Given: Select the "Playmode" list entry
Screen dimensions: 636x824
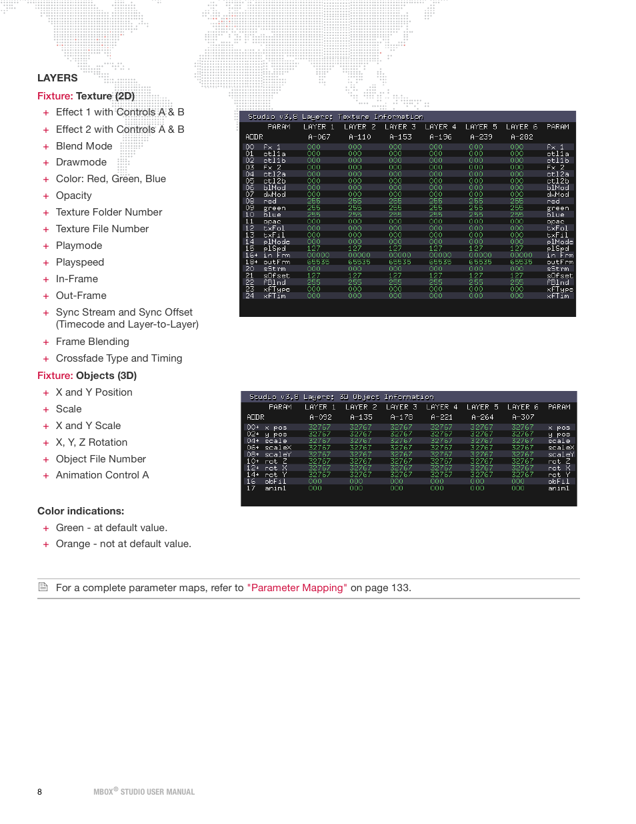Looking at the screenshot, I should pyautogui.click(x=79, y=246).
